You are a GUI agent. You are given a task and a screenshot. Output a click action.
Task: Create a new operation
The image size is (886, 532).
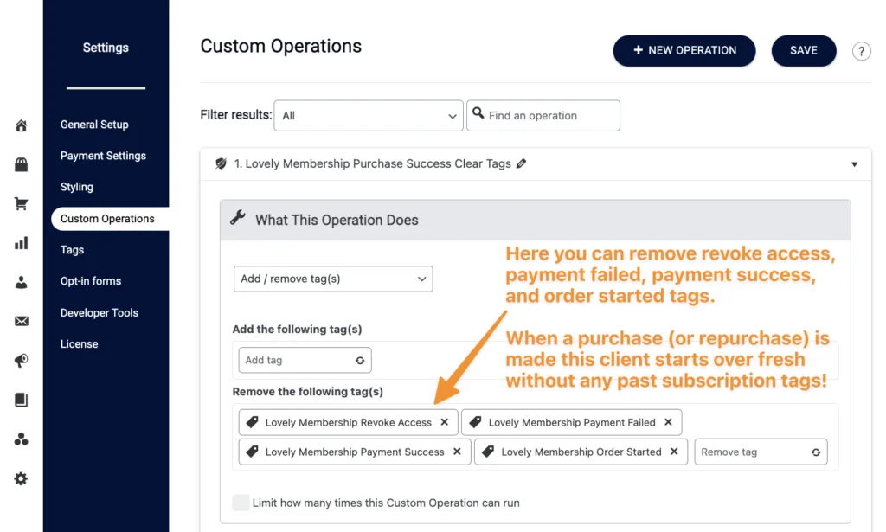pos(684,50)
